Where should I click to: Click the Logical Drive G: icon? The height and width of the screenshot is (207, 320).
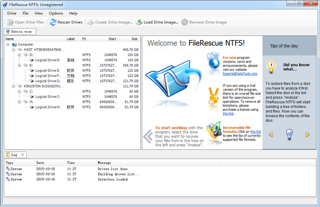tap(31, 81)
